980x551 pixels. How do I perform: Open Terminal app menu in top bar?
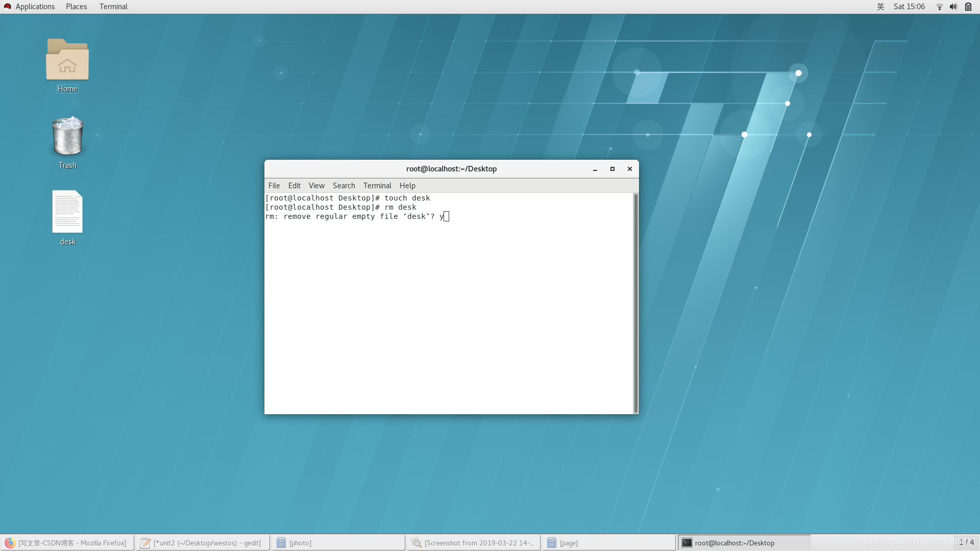pos(113,7)
